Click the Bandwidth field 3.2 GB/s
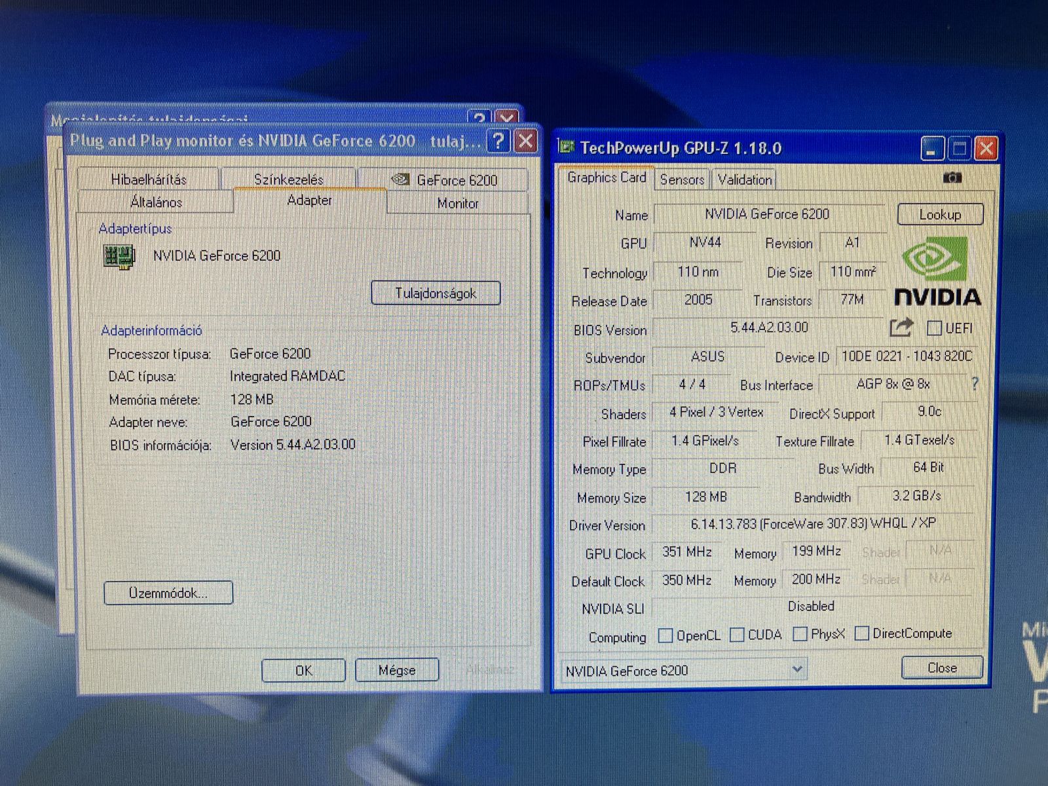This screenshot has height=786, width=1048. tap(916, 496)
